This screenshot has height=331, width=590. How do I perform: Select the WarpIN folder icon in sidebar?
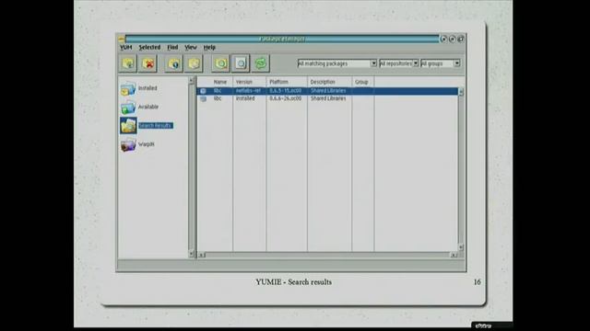click(128, 144)
